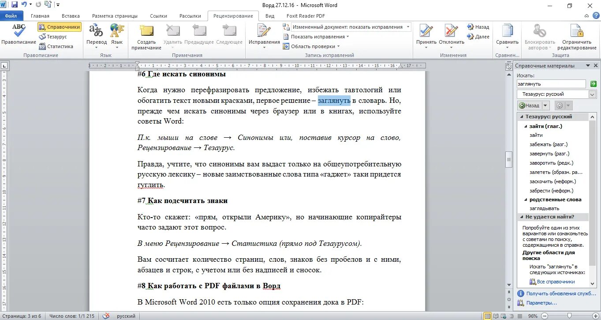The height and width of the screenshot is (320, 601).
Task: Open Параметры research options link
Action: [541, 303]
